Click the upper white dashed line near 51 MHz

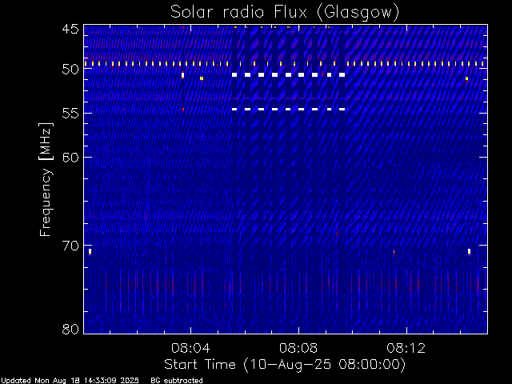(288, 74)
